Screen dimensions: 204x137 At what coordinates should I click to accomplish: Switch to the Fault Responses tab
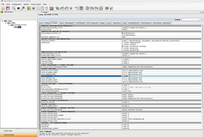click(146, 23)
